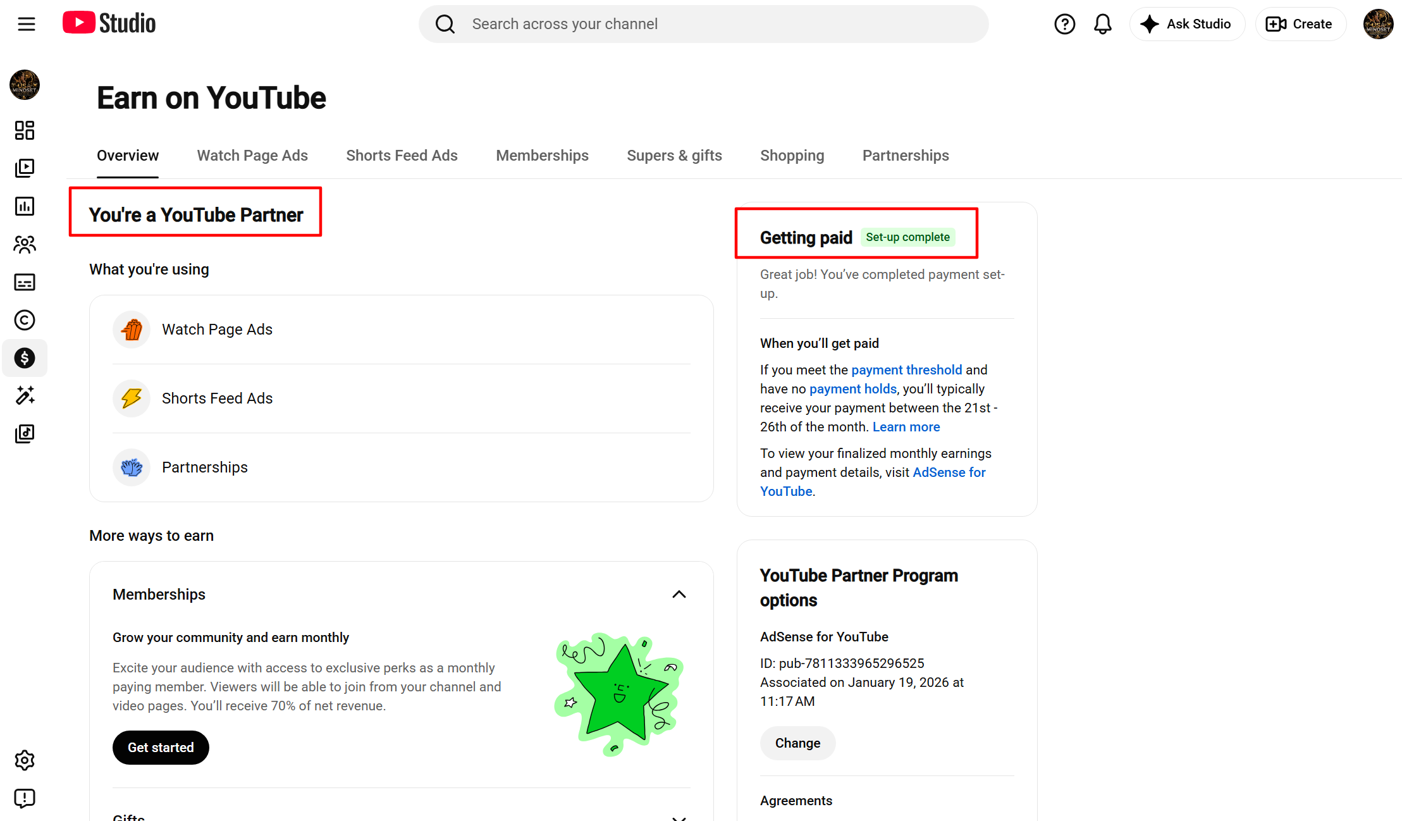Viewport: 1402px width, 821px height.
Task: Open Customization magic wand icon
Action: coord(25,396)
